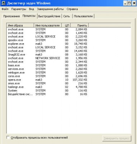This screenshot has height=144, width=137.
Task: Click the NETWORK SERVICE user name cell
Action: tap(48, 58)
